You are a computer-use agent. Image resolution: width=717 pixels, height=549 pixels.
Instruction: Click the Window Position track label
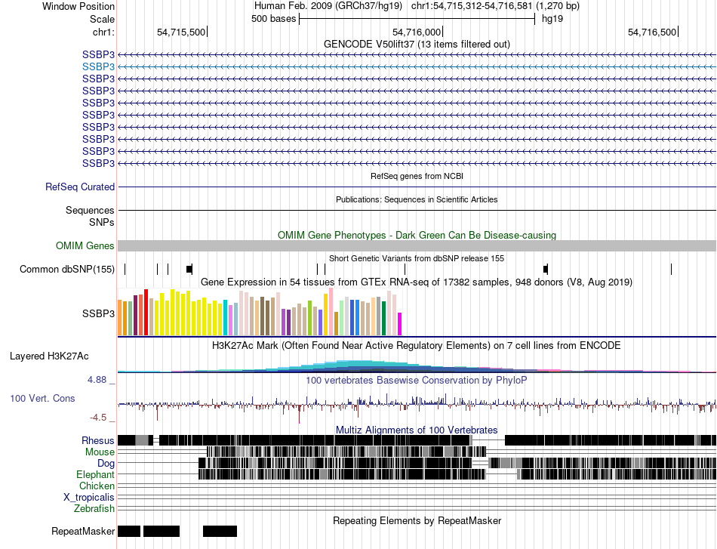click(x=78, y=6)
